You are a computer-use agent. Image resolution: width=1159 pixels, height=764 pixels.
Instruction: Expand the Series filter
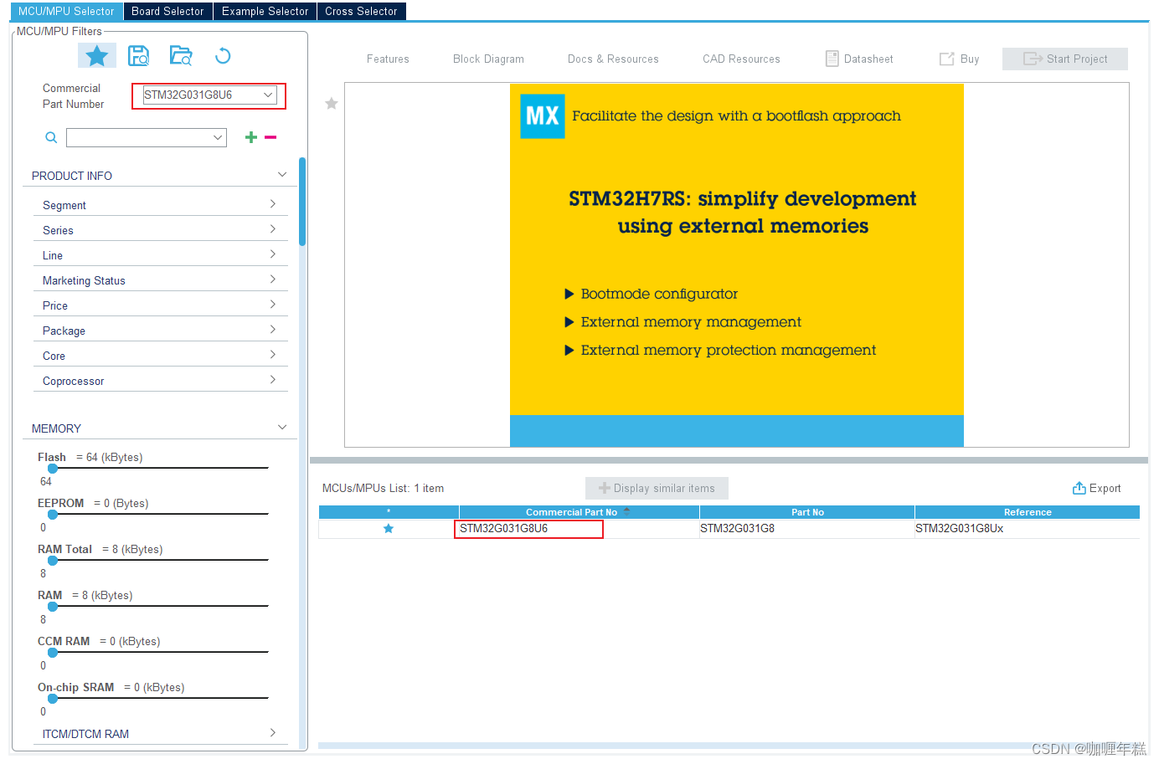coord(159,230)
